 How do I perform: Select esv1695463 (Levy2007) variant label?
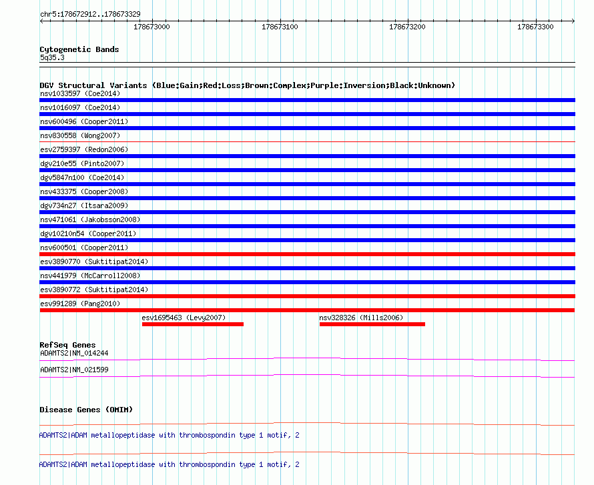(x=184, y=318)
